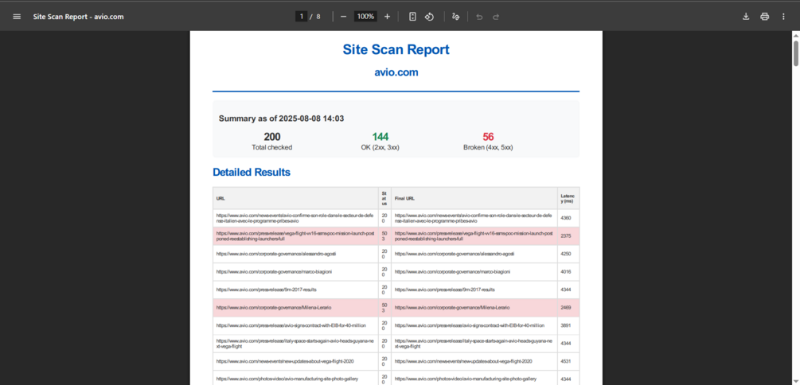
Task: Click the Total checked label
Action: (x=272, y=147)
